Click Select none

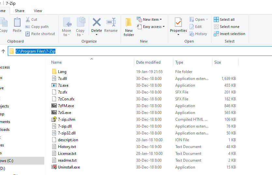tap(226, 27)
